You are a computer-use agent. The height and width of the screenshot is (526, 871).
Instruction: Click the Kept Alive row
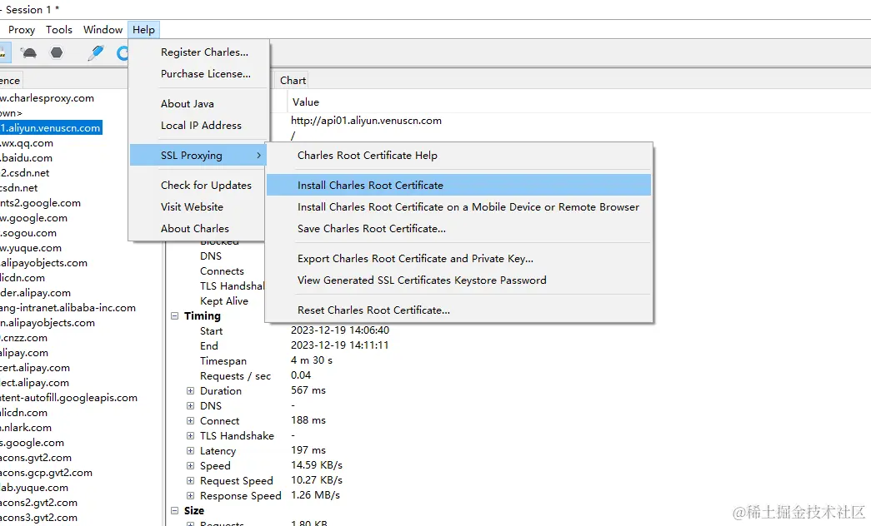coord(224,300)
